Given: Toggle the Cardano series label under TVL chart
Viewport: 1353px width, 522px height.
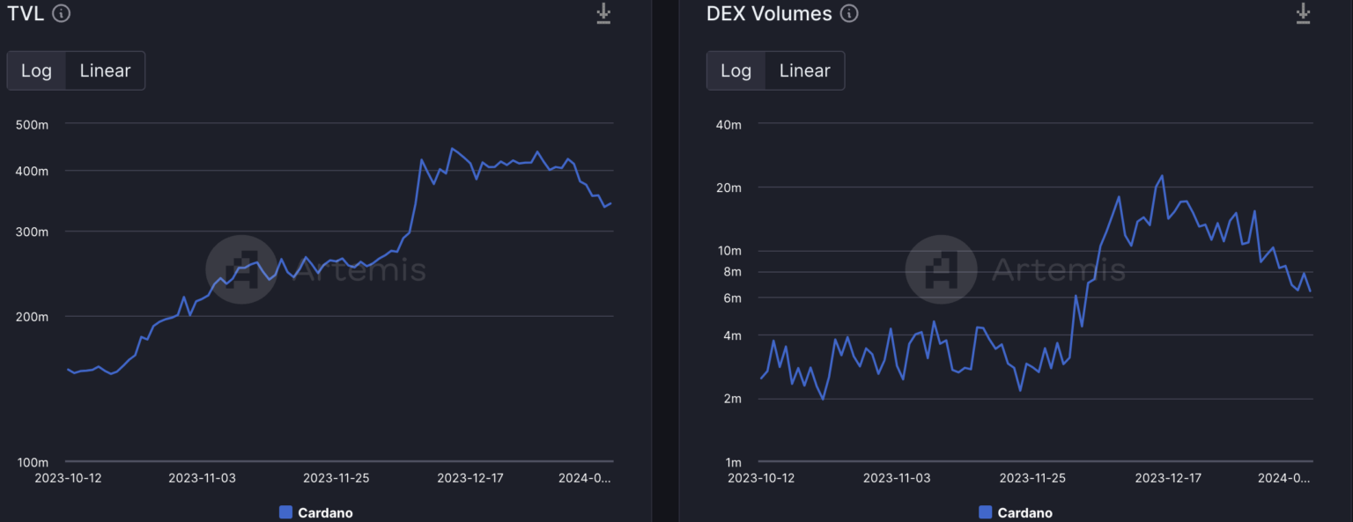Looking at the screenshot, I should [325, 512].
